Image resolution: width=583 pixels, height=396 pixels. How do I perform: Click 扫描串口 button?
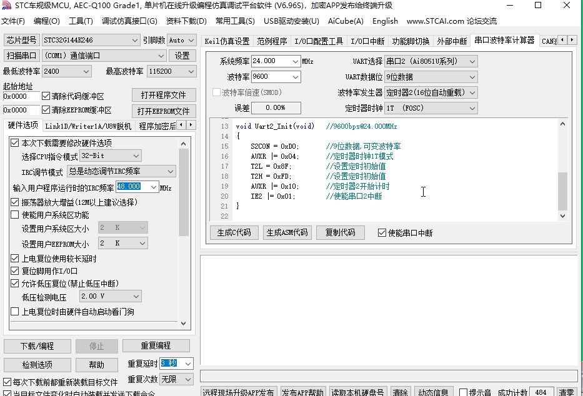tap(21, 56)
